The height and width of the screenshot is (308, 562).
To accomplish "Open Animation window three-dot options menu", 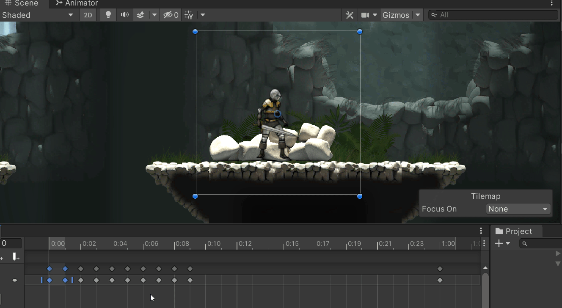I will pos(481,231).
